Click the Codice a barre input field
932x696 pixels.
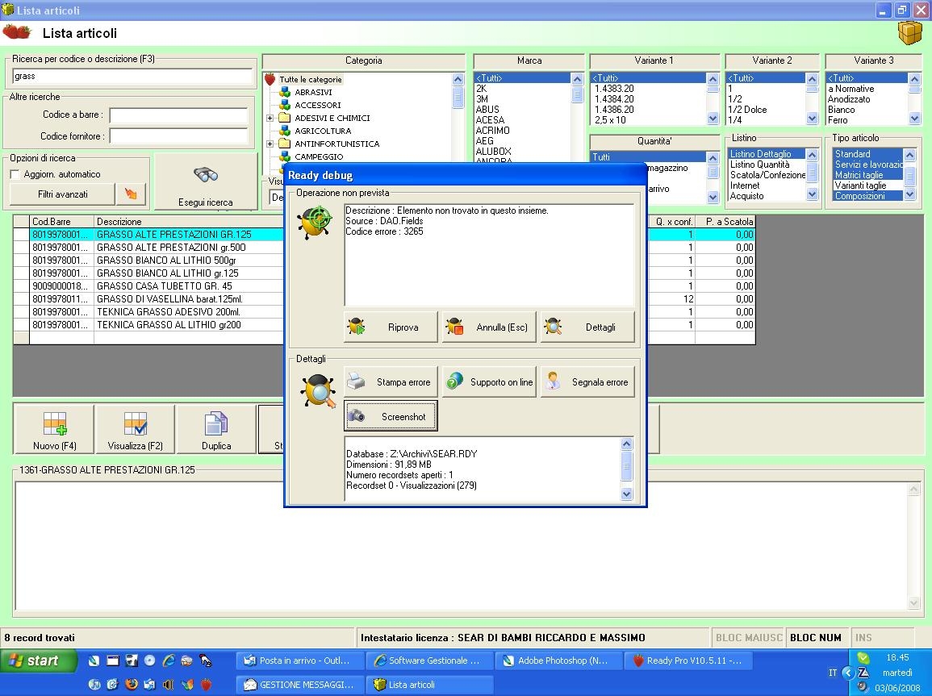[178, 115]
